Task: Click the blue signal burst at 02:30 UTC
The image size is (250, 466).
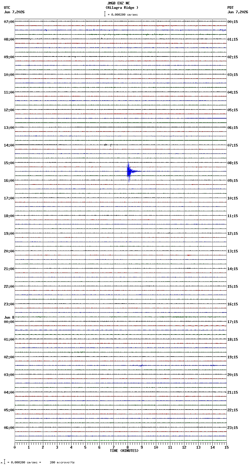Action: tap(141, 365)
